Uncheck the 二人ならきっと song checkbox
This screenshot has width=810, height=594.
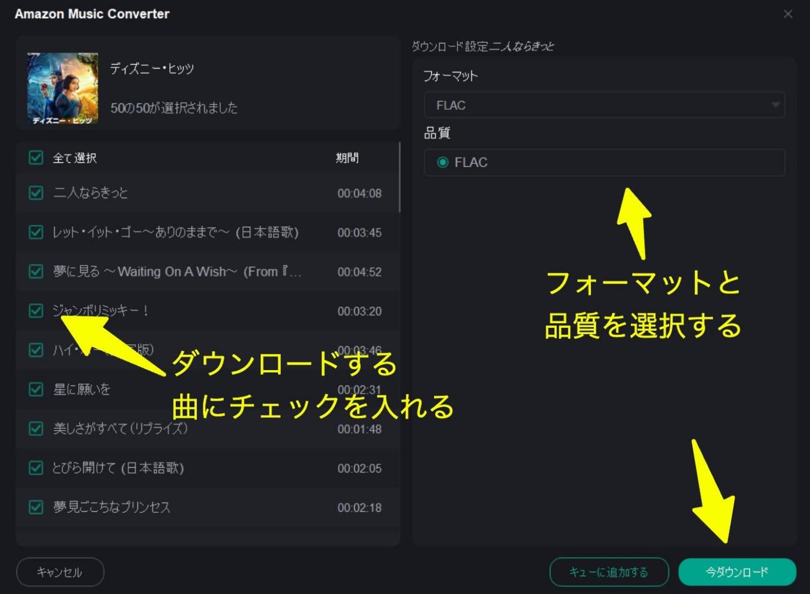pos(36,193)
